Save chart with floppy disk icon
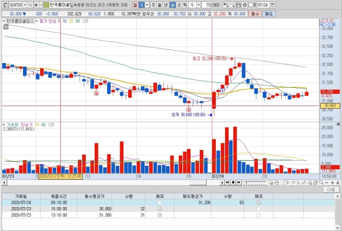The width and height of the screenshot is (342, 231). click(x=238, y=5)
